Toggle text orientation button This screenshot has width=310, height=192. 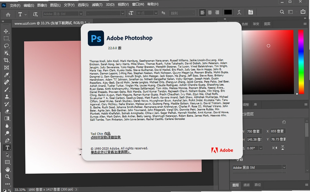(35, 14)
